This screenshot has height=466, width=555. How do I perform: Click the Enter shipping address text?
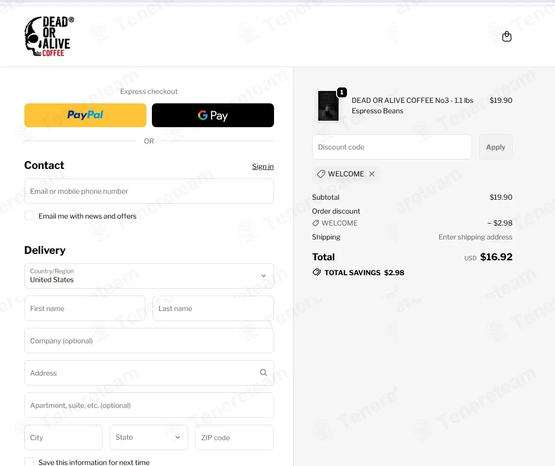[476, 237]
